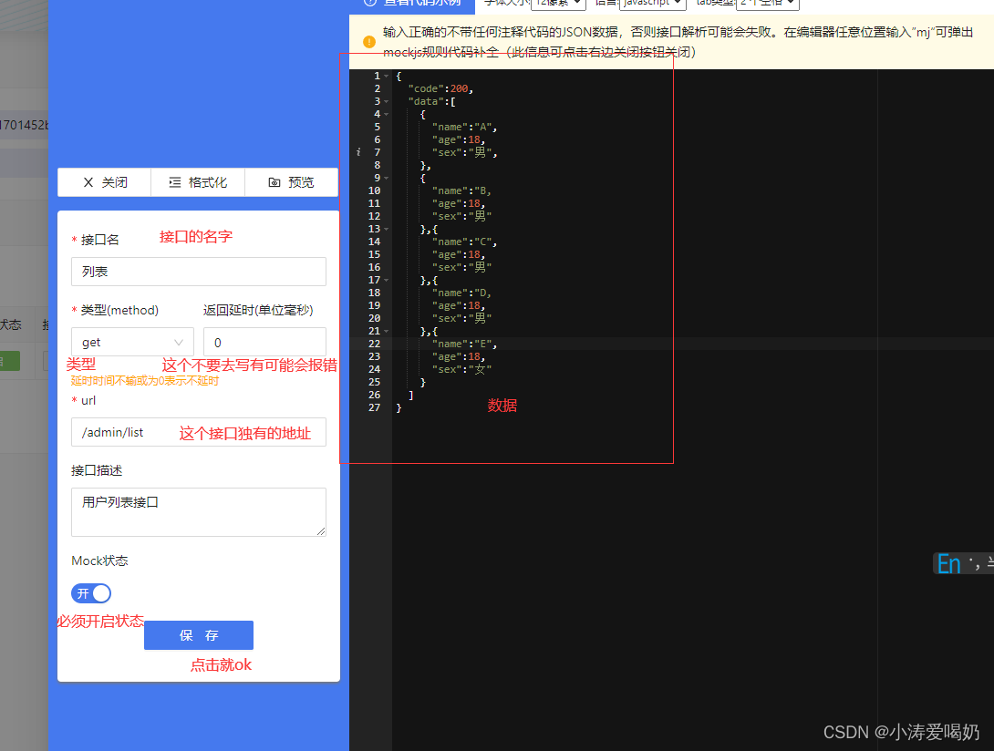Viewport: 994px width, 751px height.
Task: Click the circled info icon beside 查看代码示例
Action: tap(370, 3)
